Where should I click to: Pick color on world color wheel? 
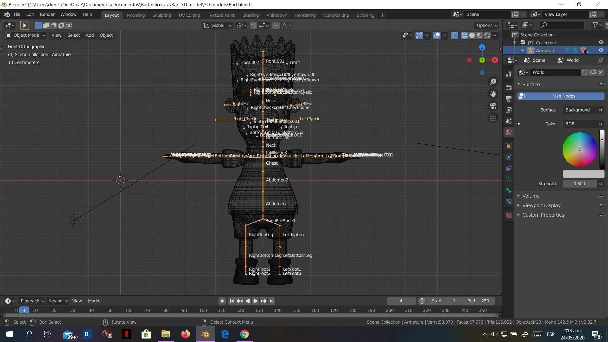click(x=579, y=149)
